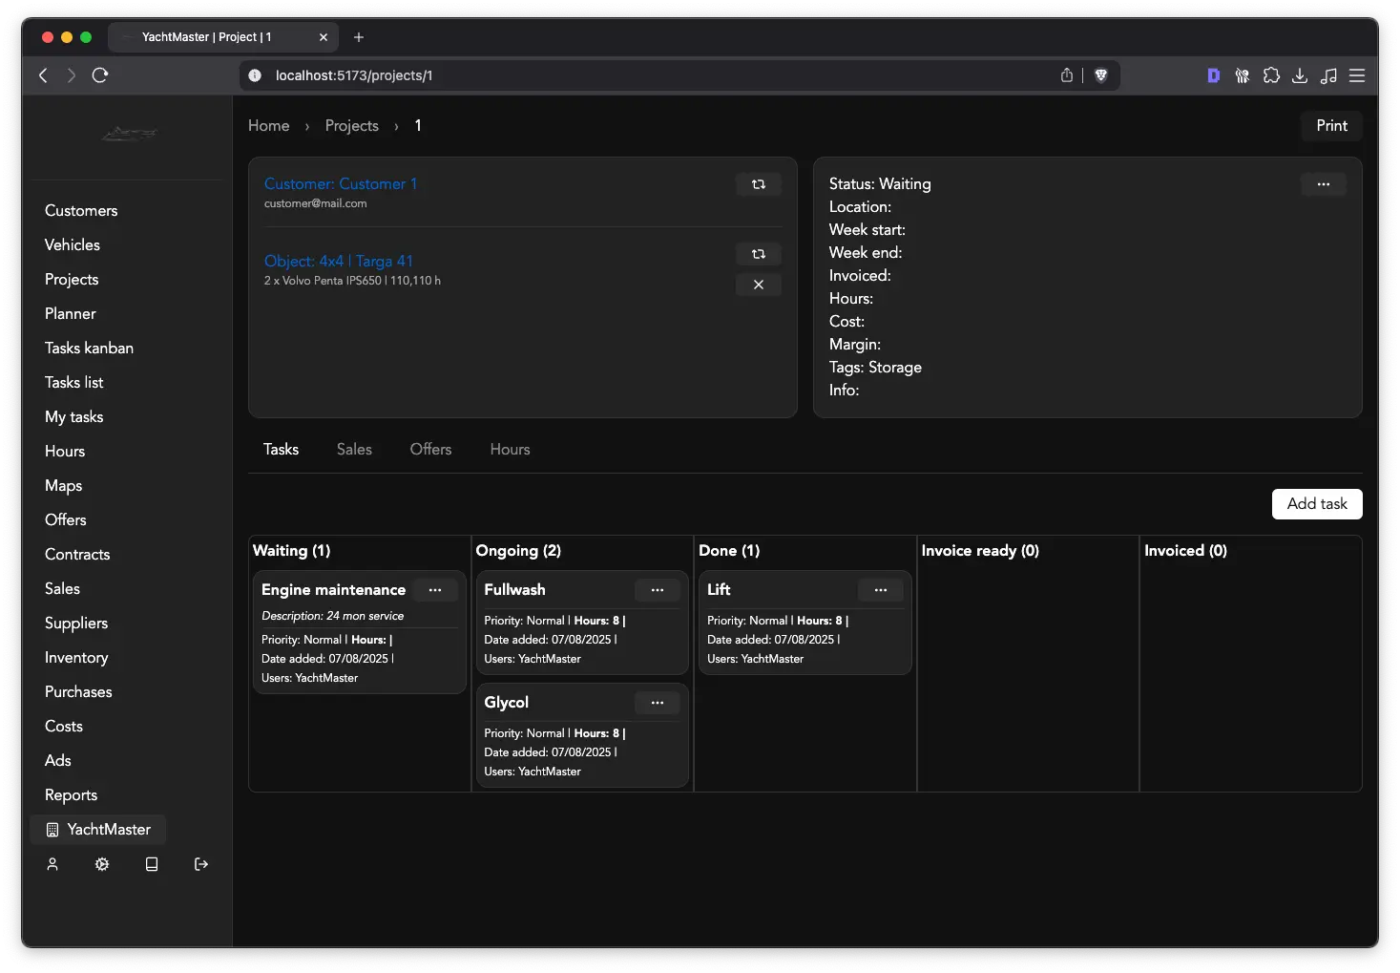Open Suppliers in sidebar

coord(76,624)
